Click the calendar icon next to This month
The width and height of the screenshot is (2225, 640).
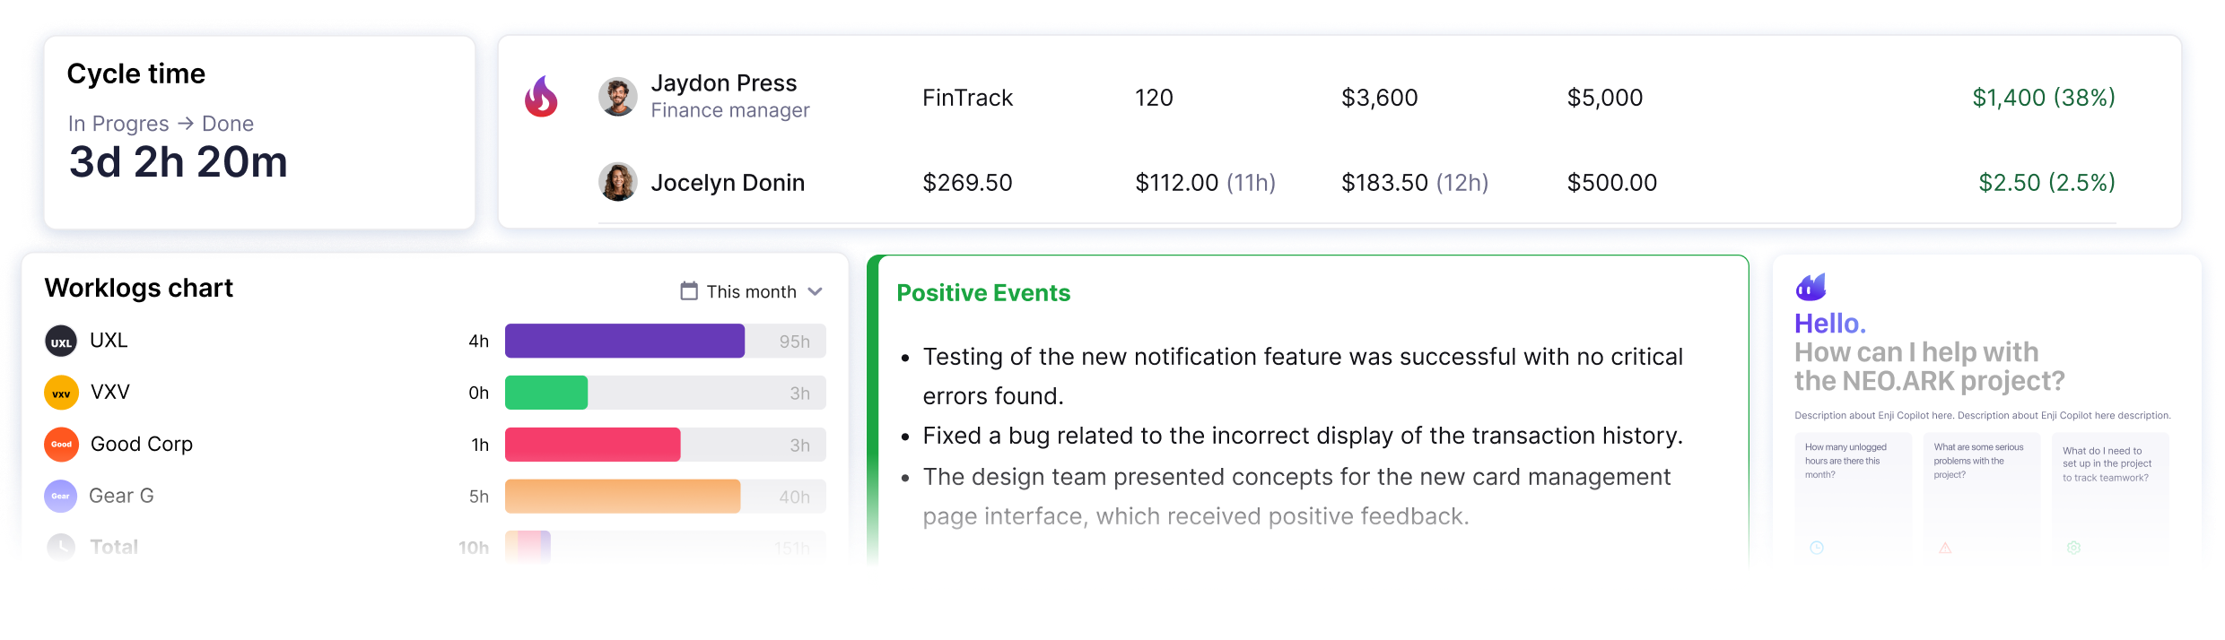(x=689, y=291)
